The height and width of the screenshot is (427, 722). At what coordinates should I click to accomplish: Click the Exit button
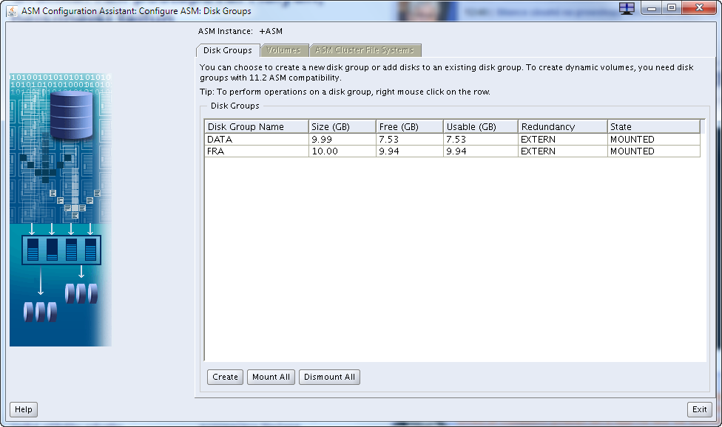[x=700, y=409]
